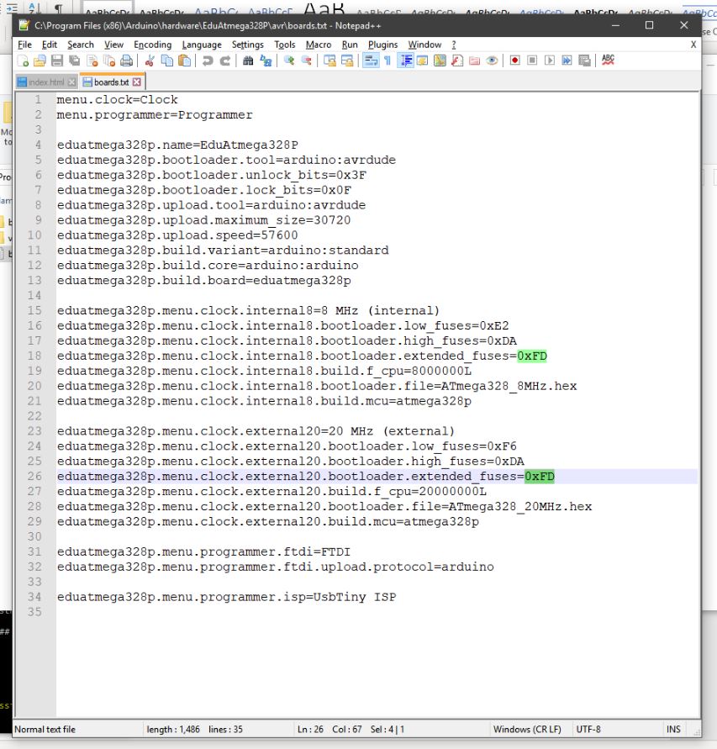The height and width of the screenshot is (749, 717).
Task: Open the Replace dialog icon
Action: (266, 61)
